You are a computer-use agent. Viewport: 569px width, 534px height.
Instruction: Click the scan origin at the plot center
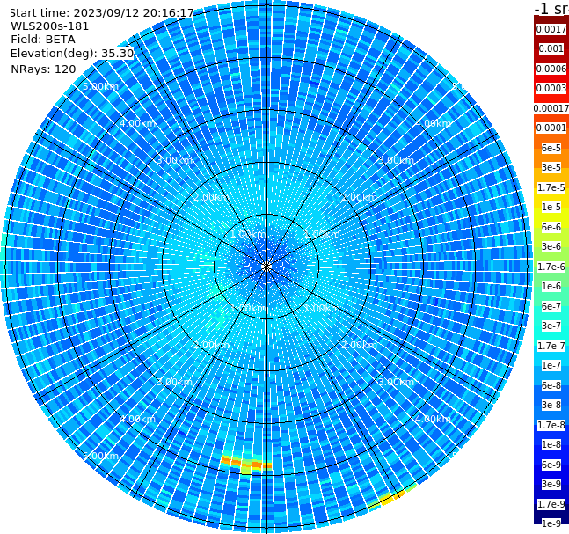tap(266, 267)
